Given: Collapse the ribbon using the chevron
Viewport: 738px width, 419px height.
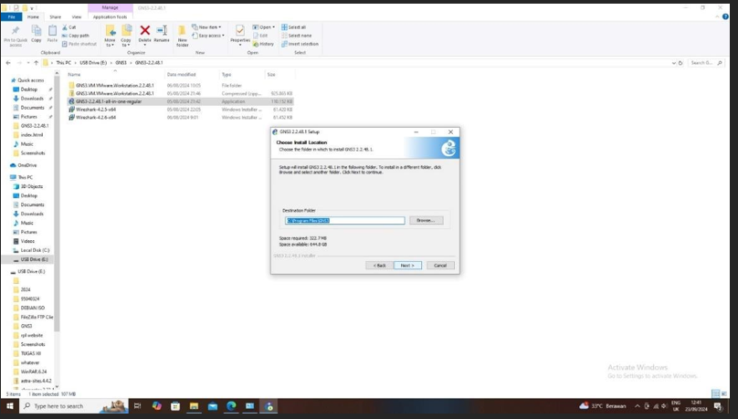Looking at the screenshot, I should point(717,16).
